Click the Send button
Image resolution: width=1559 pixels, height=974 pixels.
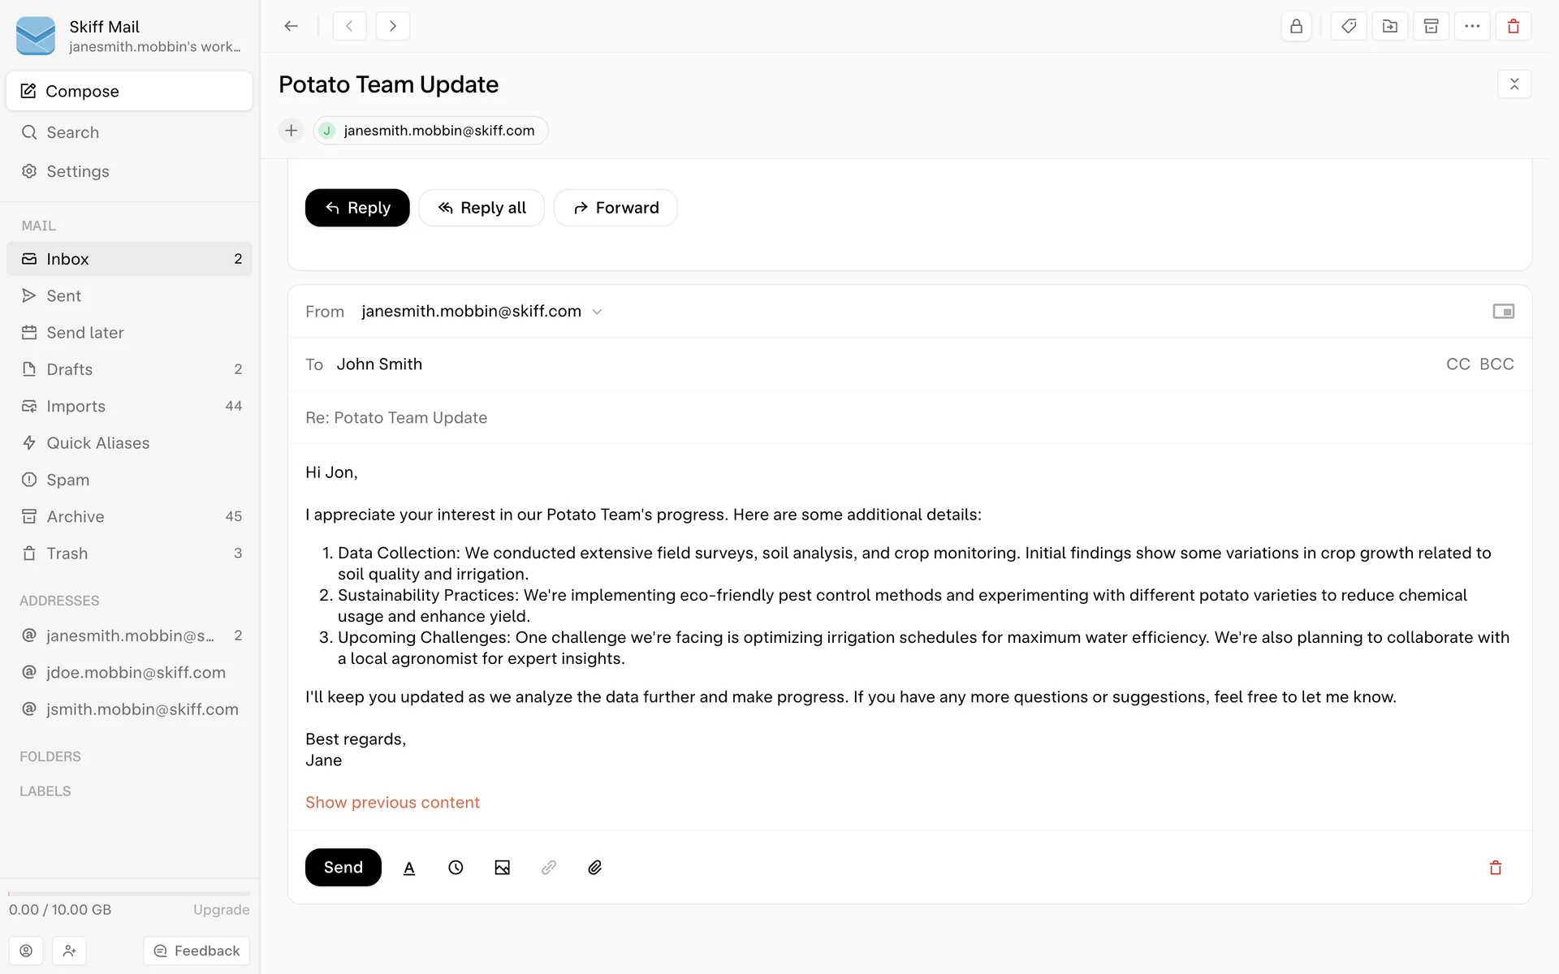point(343,868)
